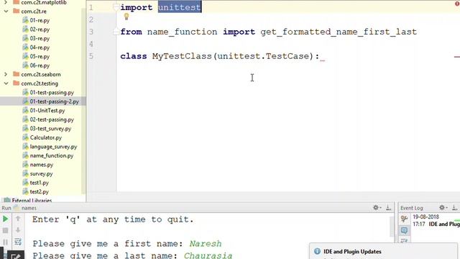Open the Run panel gear settings menu
The height and width of the screenshot is (259, 460).
377,208
